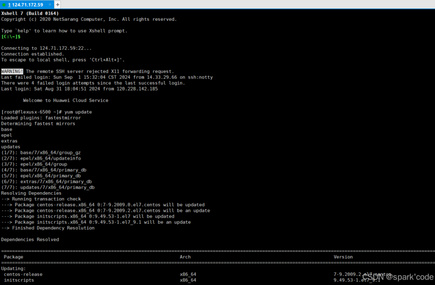
Task: Click initscripts 'will be updated' line
Action: pyautogui.click(x=88, y=217)
